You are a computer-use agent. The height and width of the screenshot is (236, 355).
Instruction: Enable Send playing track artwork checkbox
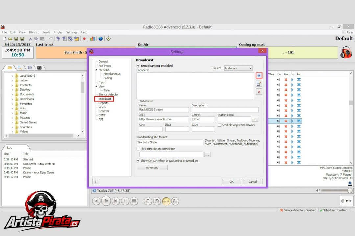(x=219, y=125)
